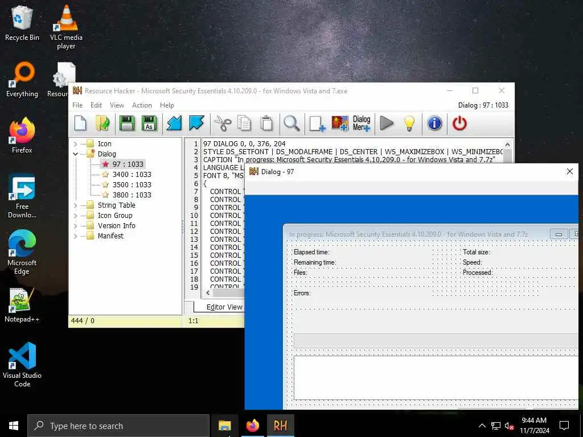Open the File menu

click(77, 105)
